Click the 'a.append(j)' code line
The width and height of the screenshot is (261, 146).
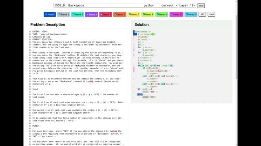click(149, 50)
